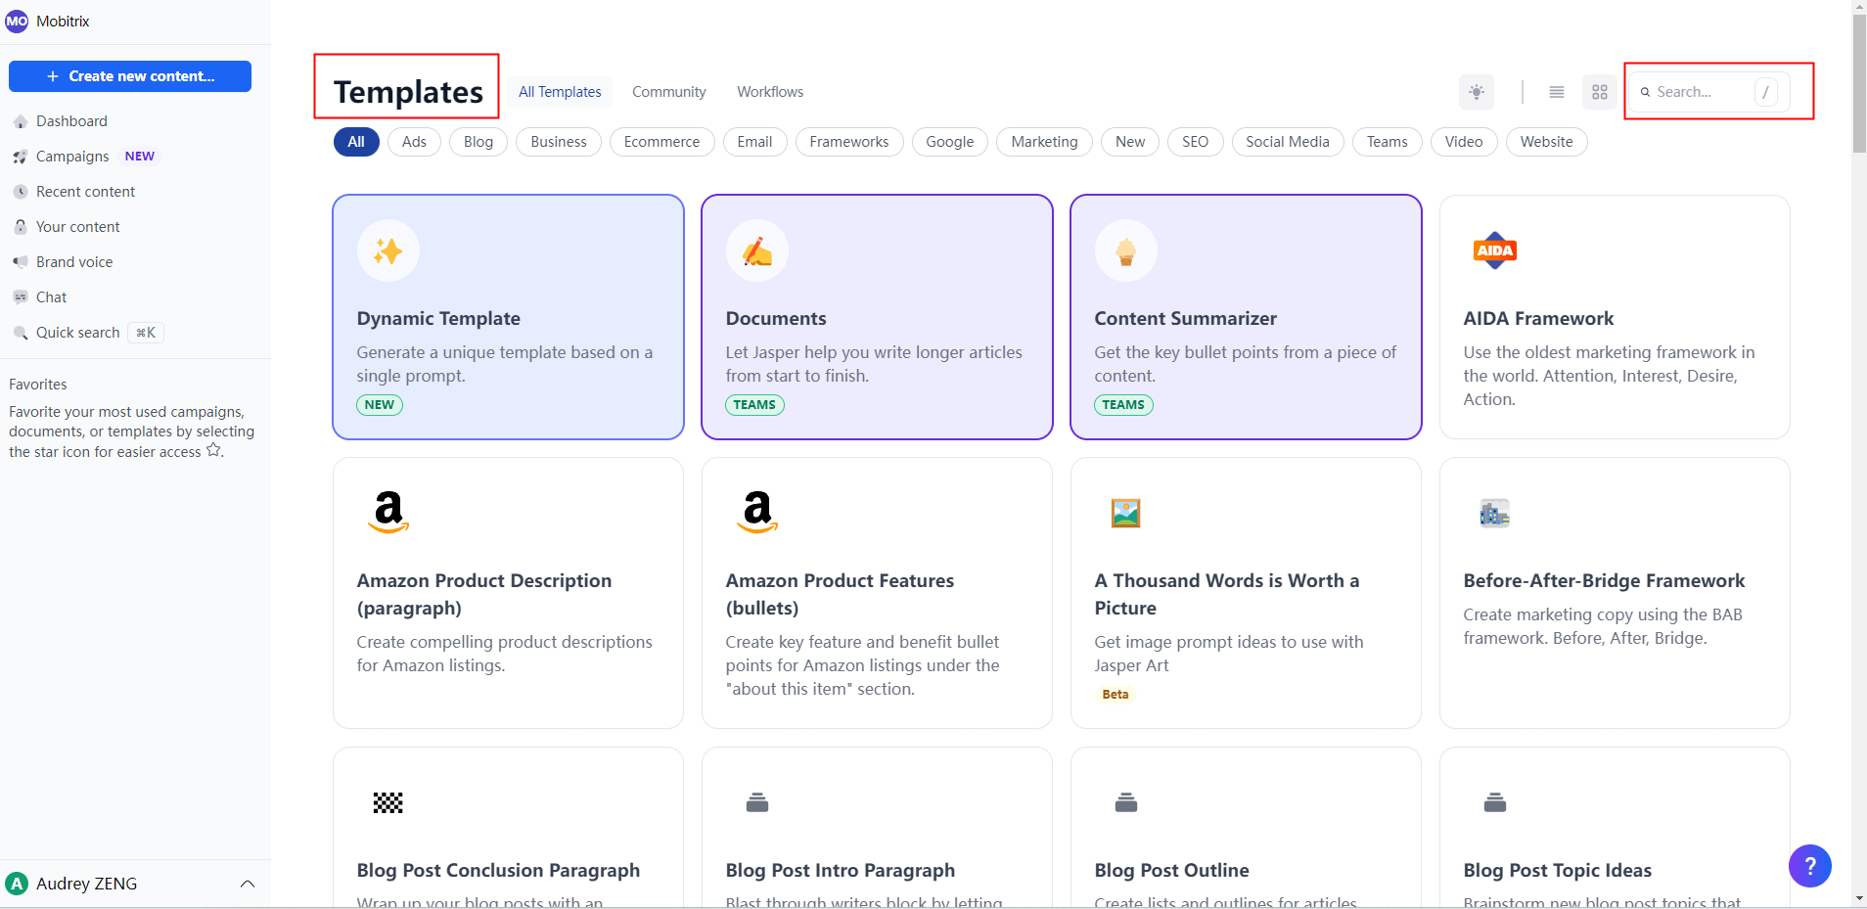Open the All Templates tab

(560, 92)
